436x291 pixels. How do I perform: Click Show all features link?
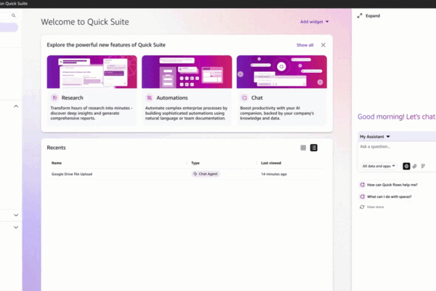pyautogui.click(x=304, y=45)
